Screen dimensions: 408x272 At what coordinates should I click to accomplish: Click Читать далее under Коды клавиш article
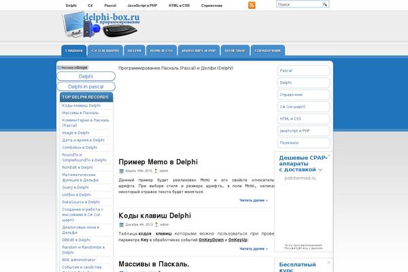(254, 249)
